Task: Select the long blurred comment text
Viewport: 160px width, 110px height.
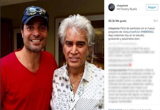Action: 131,86
